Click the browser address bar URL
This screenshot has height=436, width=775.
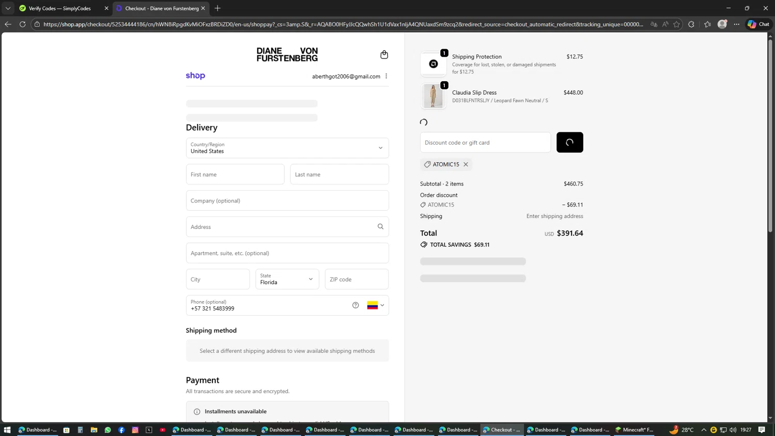[343, 24]
